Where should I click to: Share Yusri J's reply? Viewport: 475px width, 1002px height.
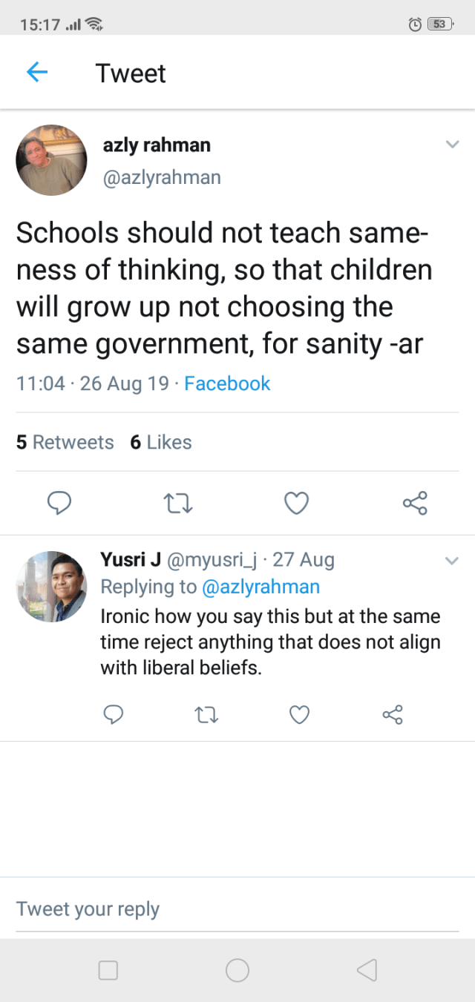pos(392,714)
